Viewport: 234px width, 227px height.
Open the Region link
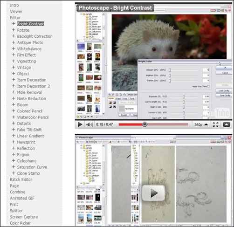(x=23, y=155)
